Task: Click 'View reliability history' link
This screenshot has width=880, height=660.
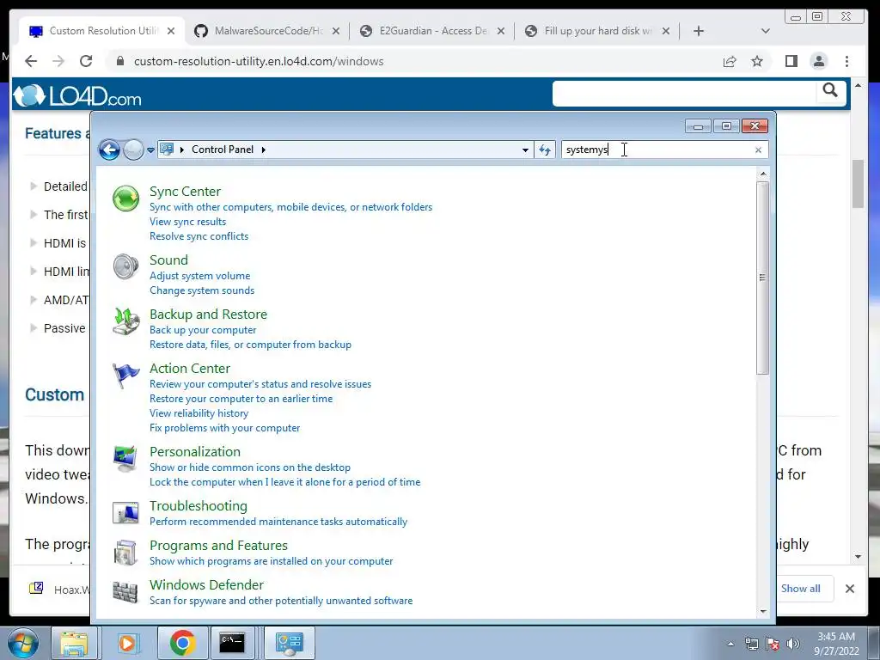Action: click(199, 413)
